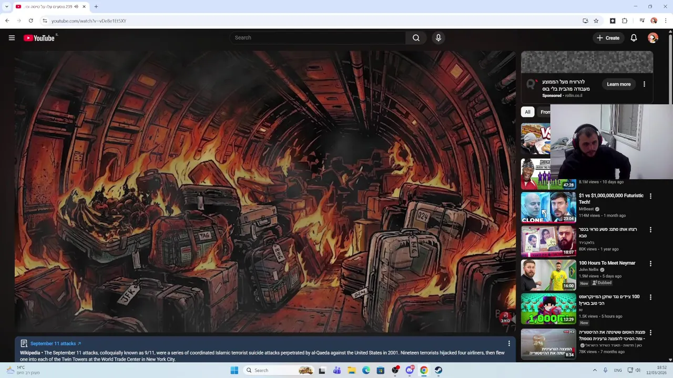Open options for 18:07 Hebrew crime video

650,230
